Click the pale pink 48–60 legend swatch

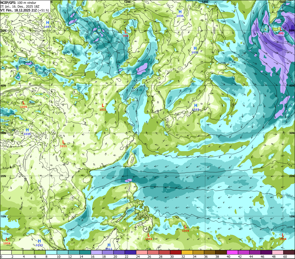pos(278,253)
